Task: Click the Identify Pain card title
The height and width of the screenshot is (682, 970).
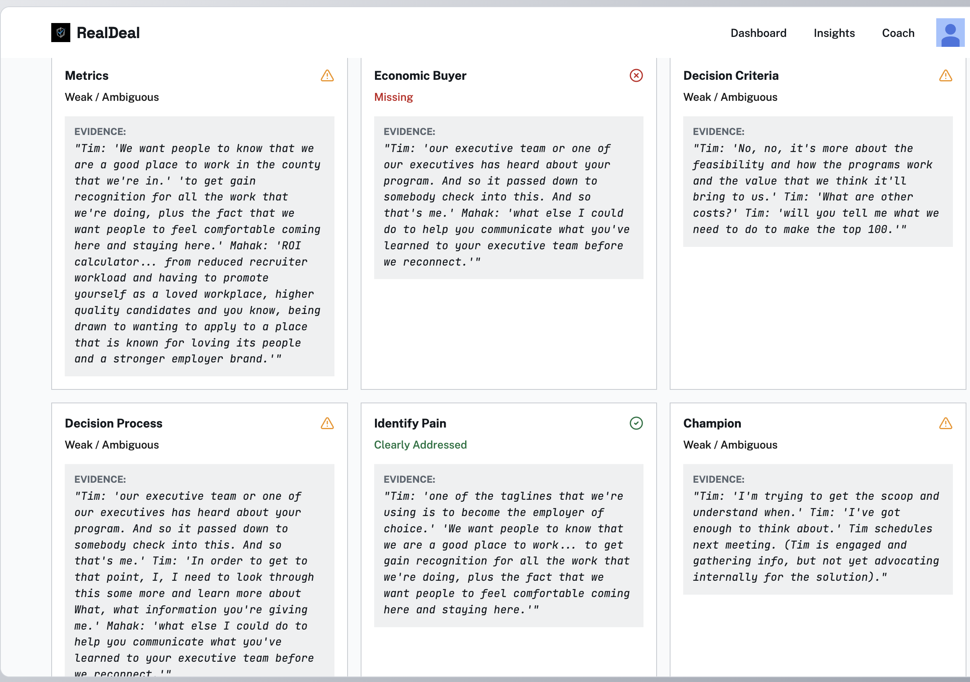Action: pos(410,423)
